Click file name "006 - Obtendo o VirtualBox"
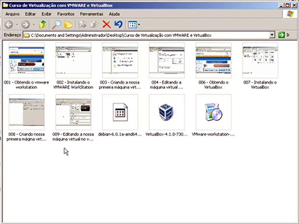The height and width of the screenshot is (224, 299). coord(213,85)
